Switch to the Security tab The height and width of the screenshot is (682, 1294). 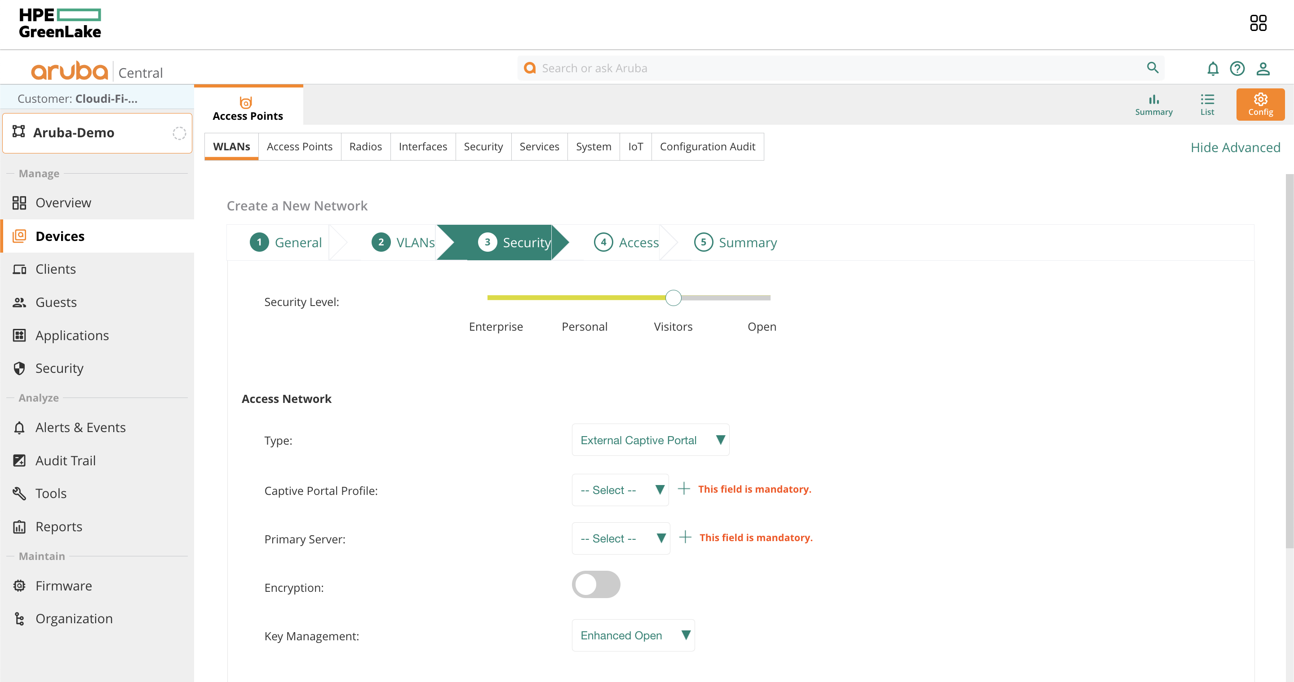tap(483, 146)
